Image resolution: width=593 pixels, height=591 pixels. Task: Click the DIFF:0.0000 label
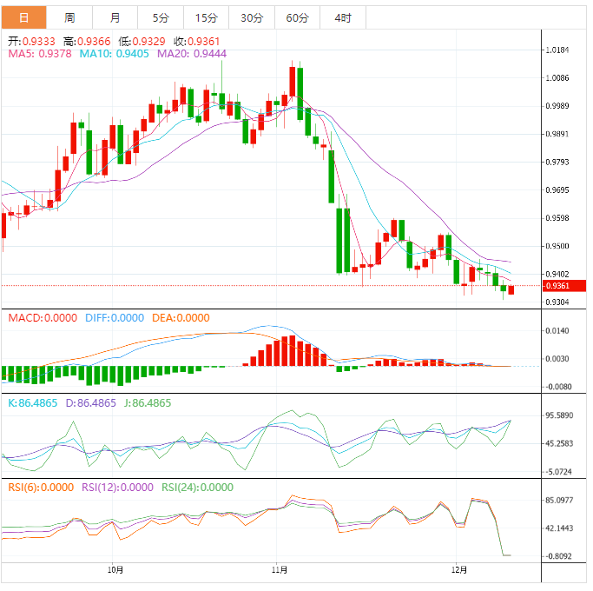tap(115, 318)
